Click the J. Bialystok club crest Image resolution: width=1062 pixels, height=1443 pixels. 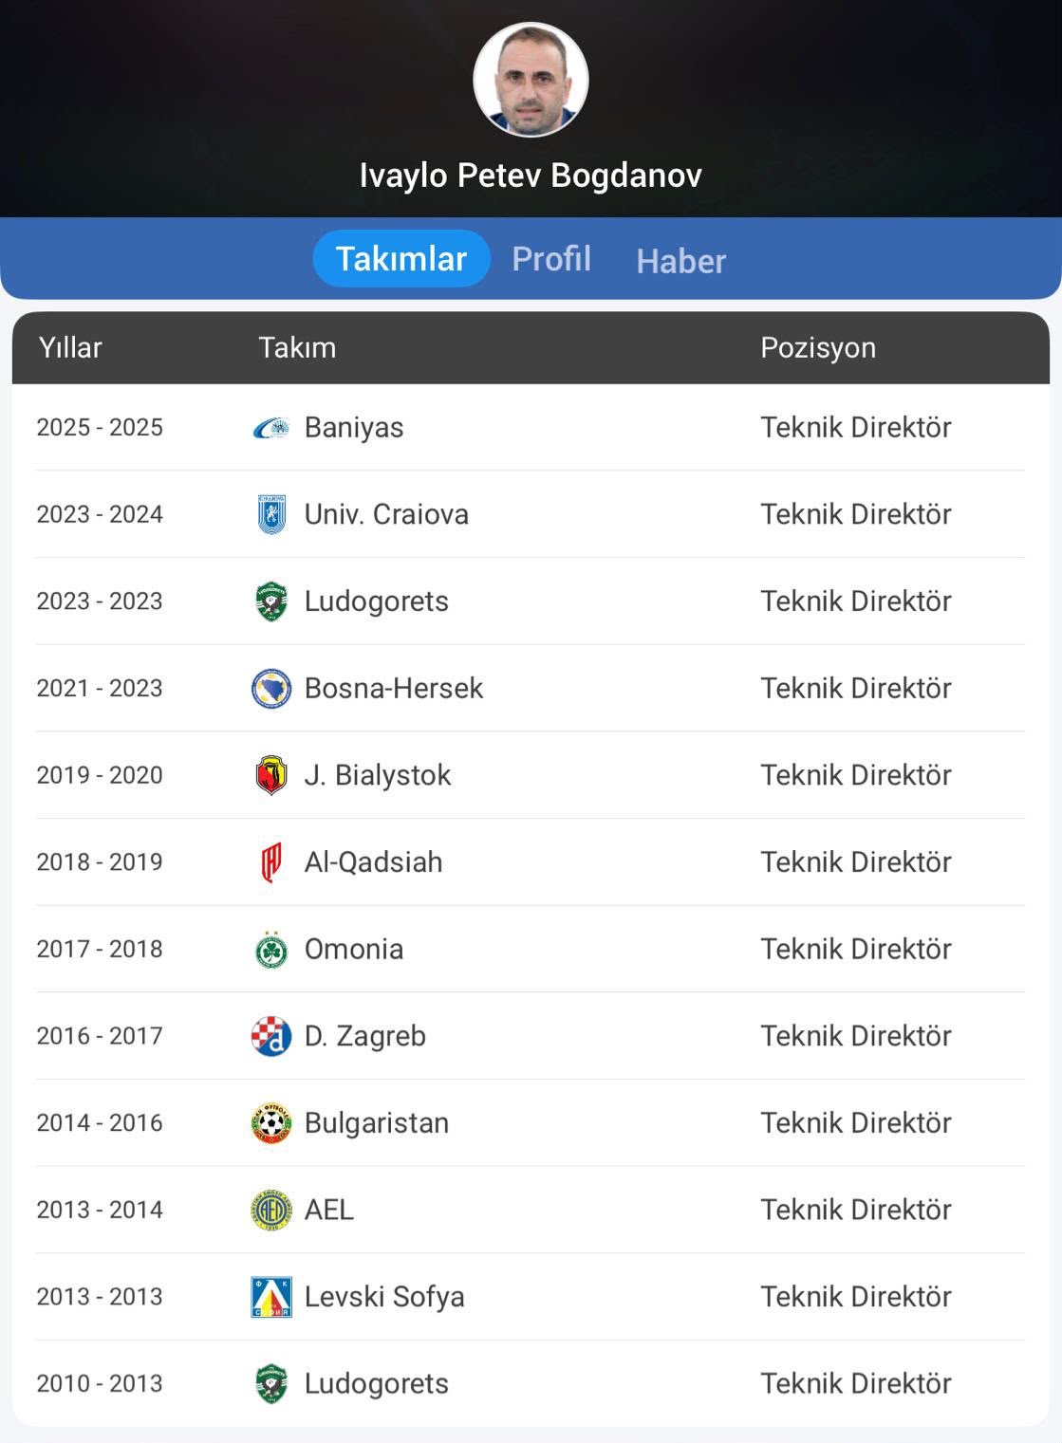(x=271, y=775)
